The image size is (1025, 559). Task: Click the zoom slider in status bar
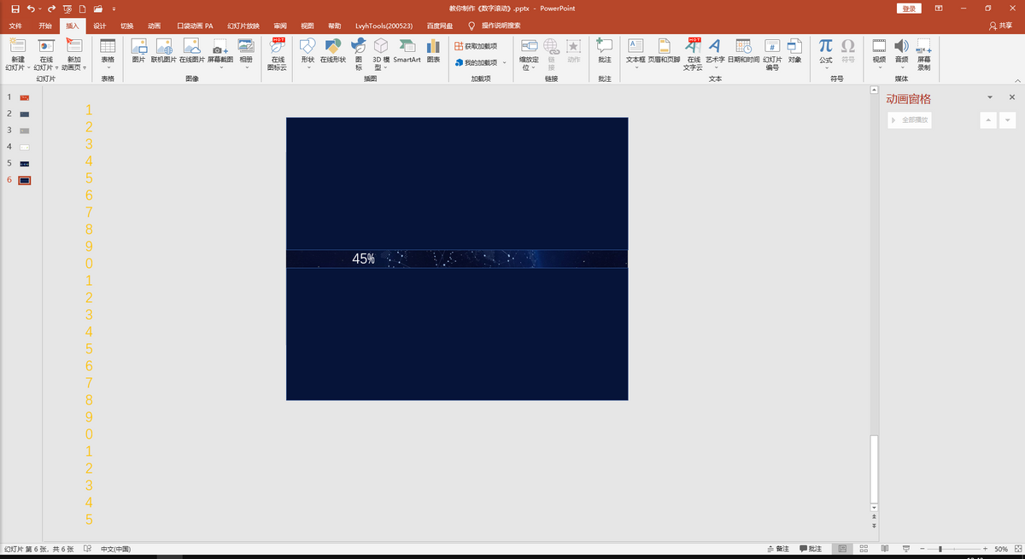pos(955,549)
